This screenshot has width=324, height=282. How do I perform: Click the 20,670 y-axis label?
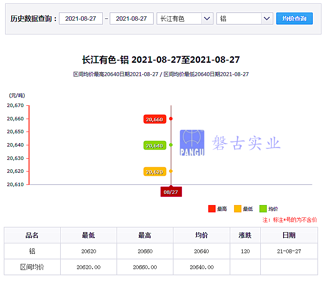point(15,105)
